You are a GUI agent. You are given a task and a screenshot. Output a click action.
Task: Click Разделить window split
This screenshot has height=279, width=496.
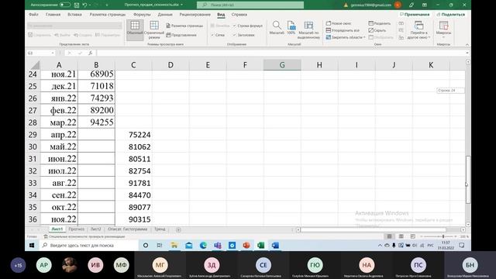click(x=379, y=23)
